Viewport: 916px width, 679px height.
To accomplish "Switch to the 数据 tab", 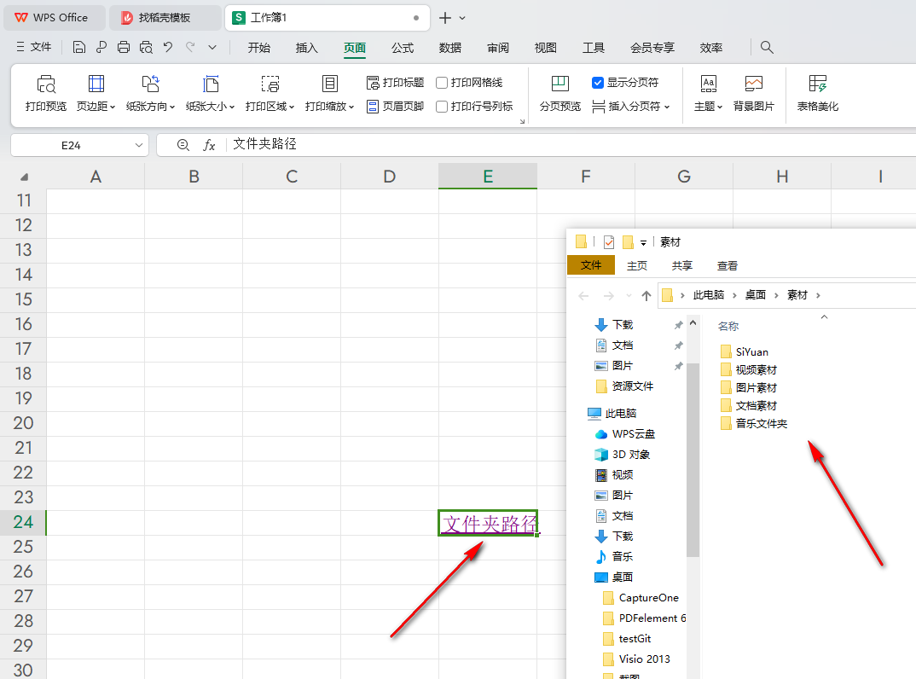I will pos(449,48).
